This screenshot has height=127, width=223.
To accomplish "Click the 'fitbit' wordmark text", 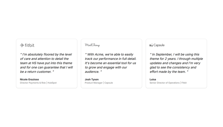I will 30,45.
